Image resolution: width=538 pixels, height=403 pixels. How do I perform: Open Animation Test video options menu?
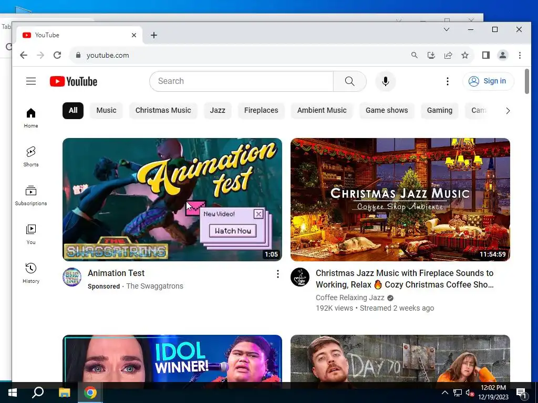(277, 274)
